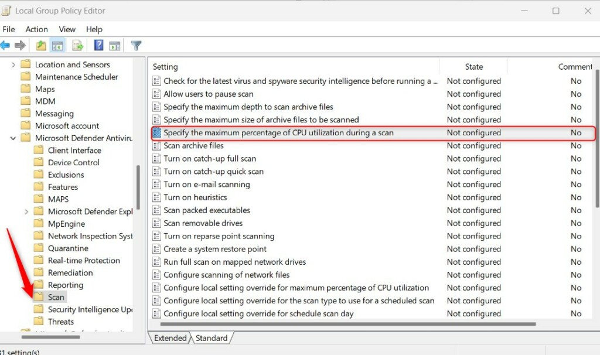Image resolution: width=600 pixels, height=355 pixels.
Task: Click the Export List toolbar icon
Action: 77,45
